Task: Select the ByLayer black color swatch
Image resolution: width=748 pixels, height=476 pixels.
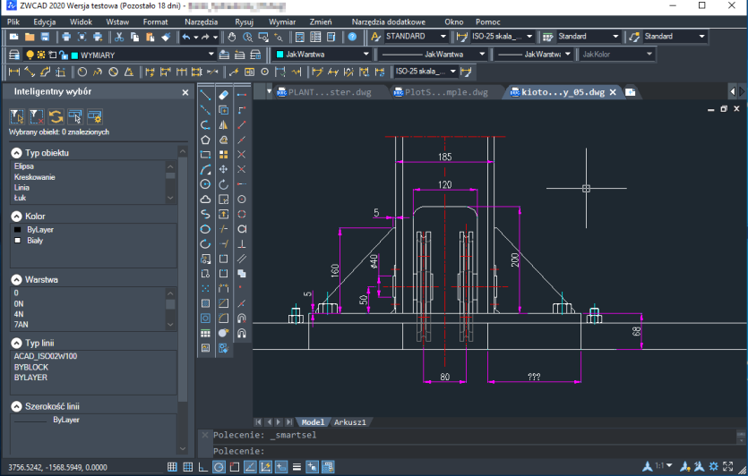Action: pos(18,230)
